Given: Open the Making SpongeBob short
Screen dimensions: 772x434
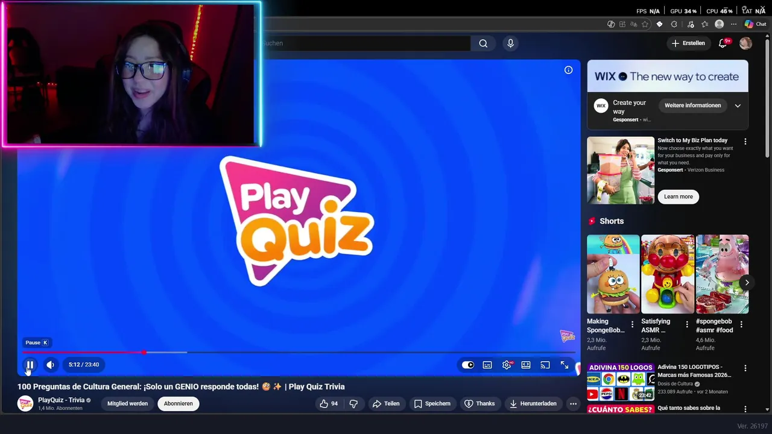Looking at the screenshot, I should (x=613, y=274).
